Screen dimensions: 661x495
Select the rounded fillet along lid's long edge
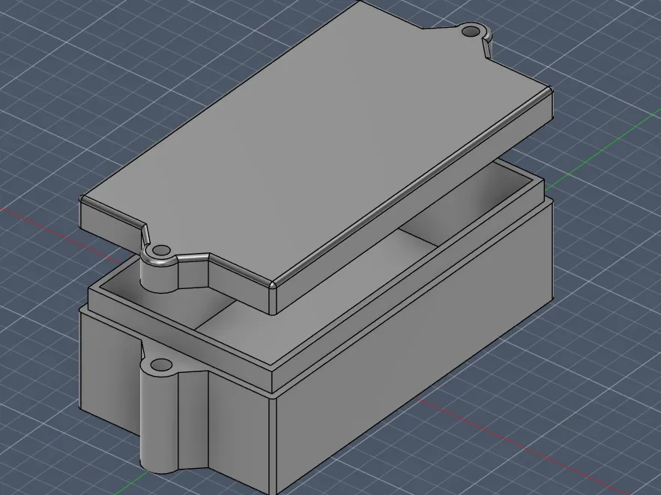tap(411, 186)
